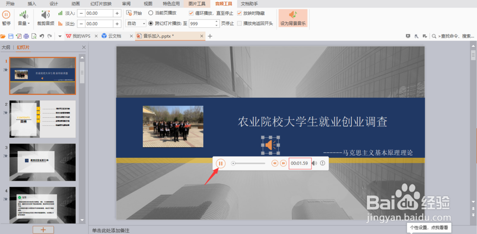The width and height of the screenshot is (477, 234).
Task: Click the group photo image on slide
Action: point(173,126)
